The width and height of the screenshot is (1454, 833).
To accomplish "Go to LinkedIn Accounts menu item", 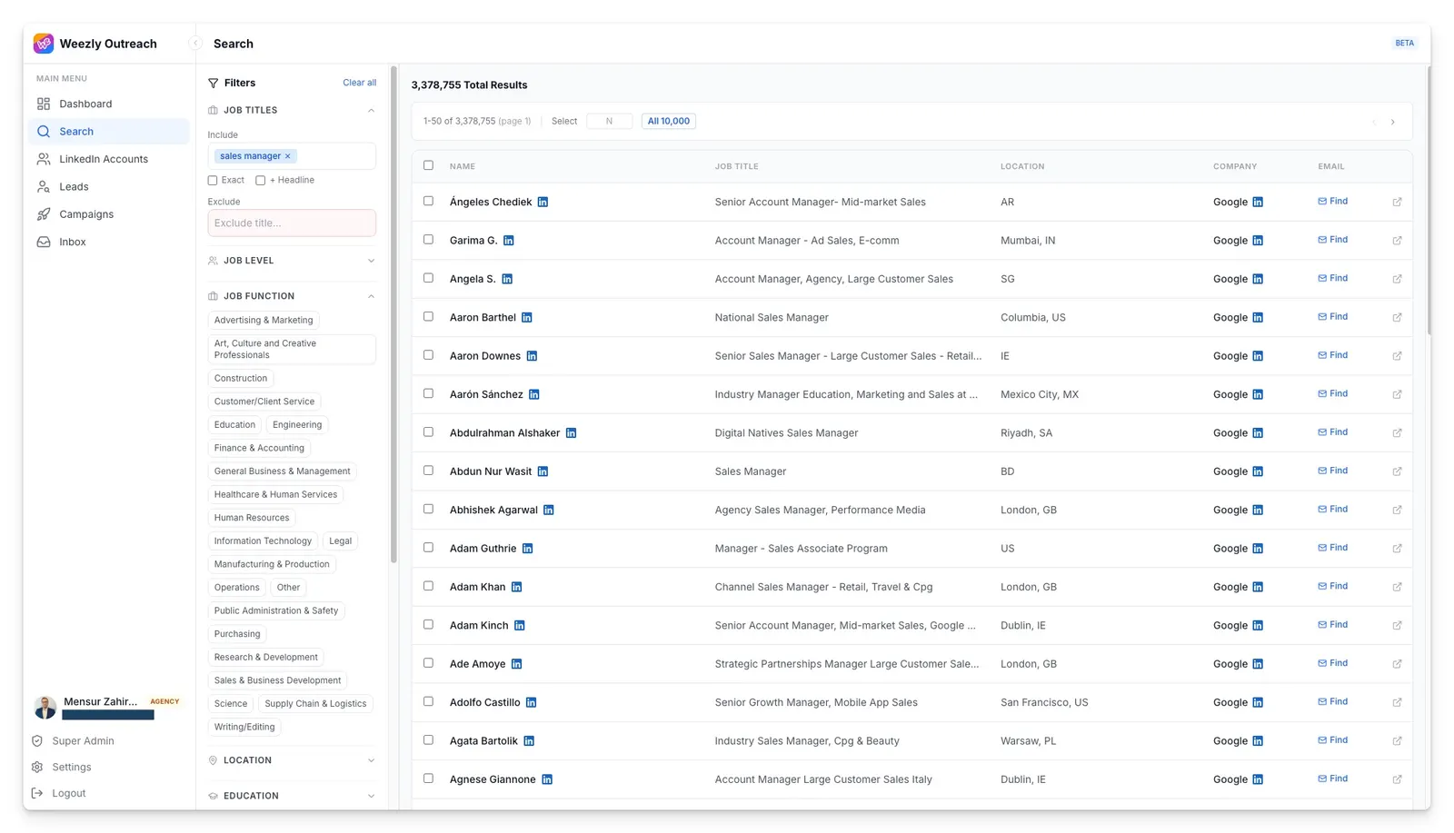I will [109, 159].
